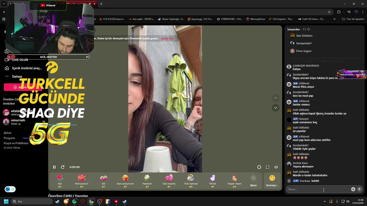Show info next to İzleyiciler count
The width and height of the screenshot is (367, 206).
click(x=309, y=29)
